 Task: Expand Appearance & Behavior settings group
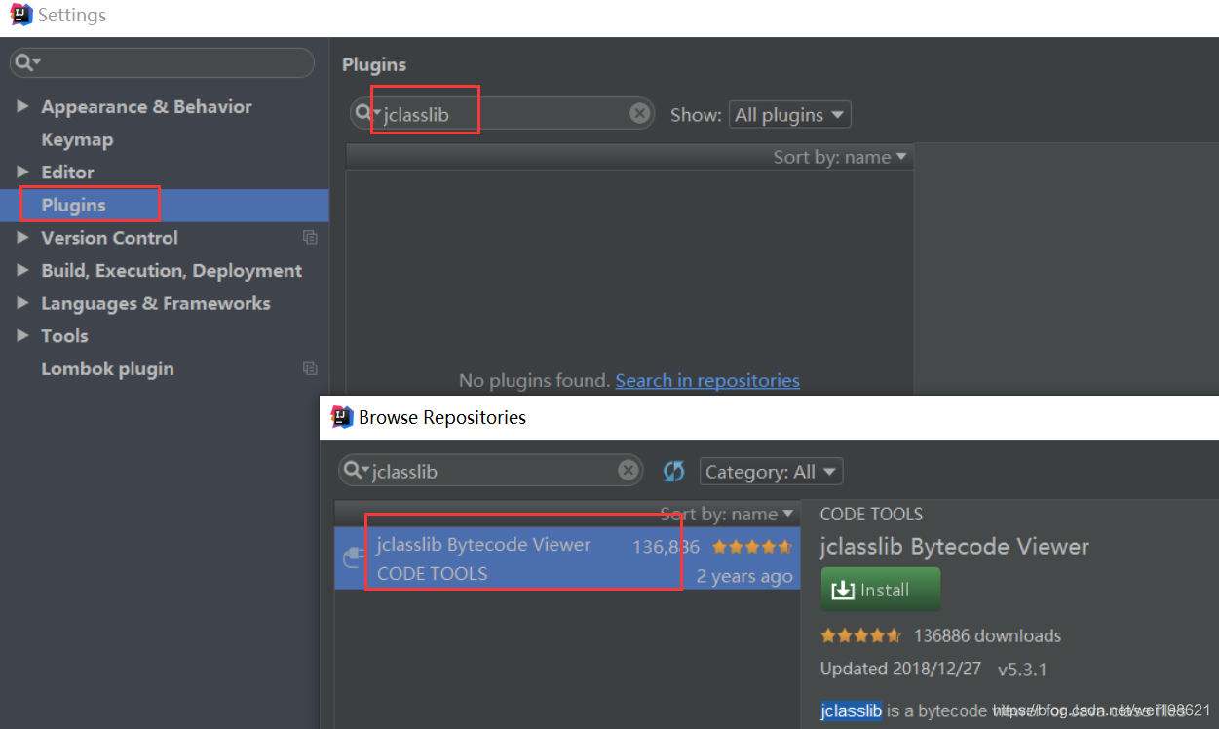(22, 106)
